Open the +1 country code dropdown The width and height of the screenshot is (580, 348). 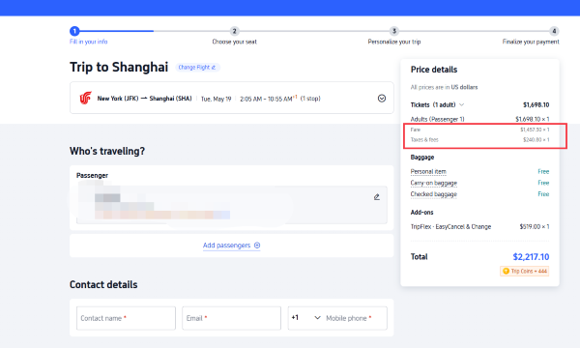pyautogui.click(x=305, y=318)
